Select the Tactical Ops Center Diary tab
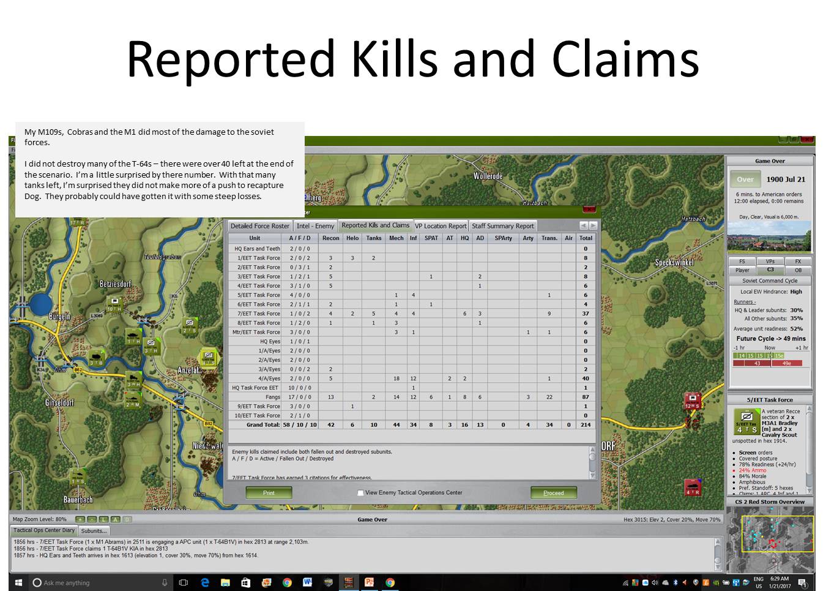Screen dimensions: 826x591 [43, 530]
